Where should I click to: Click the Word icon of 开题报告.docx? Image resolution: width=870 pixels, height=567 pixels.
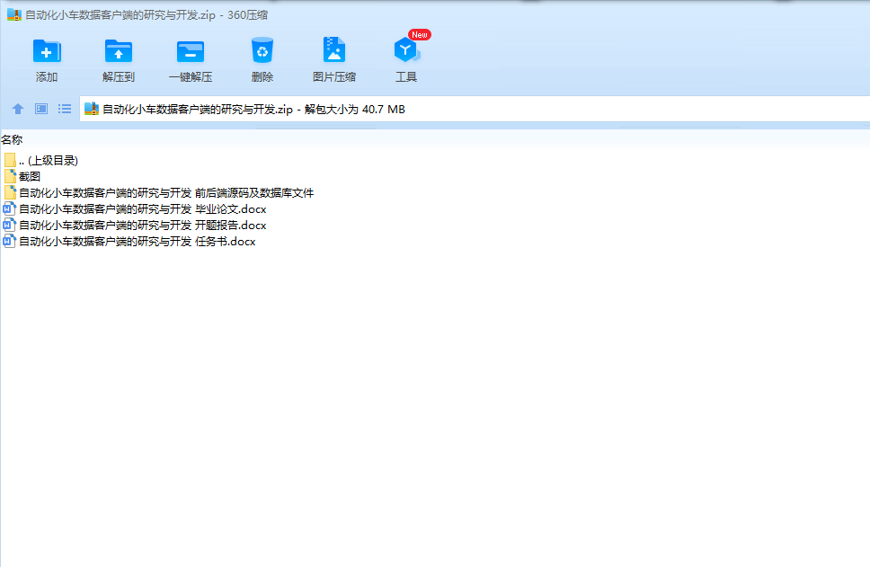(x=9, y=225)
